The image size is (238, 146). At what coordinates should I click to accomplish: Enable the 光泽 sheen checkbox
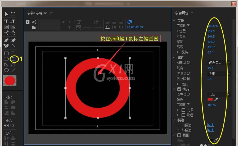point(183,110)
